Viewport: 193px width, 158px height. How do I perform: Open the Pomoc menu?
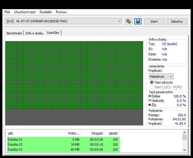click(61, 12)
